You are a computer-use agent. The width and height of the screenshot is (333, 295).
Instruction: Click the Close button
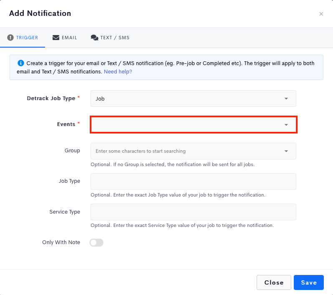(x=274, y=282)
